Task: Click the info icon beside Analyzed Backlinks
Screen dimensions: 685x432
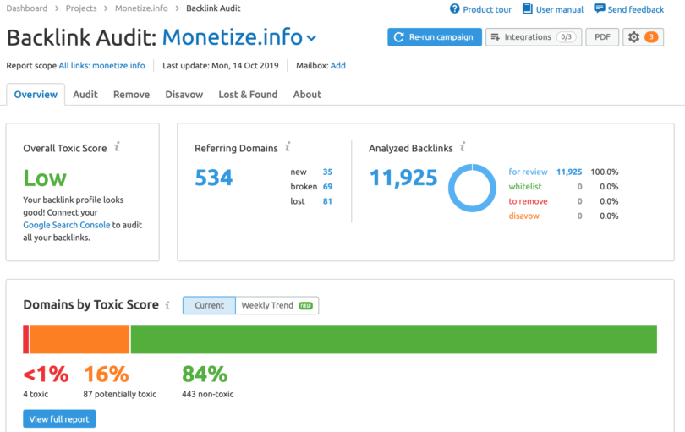Action: (463, 147)
